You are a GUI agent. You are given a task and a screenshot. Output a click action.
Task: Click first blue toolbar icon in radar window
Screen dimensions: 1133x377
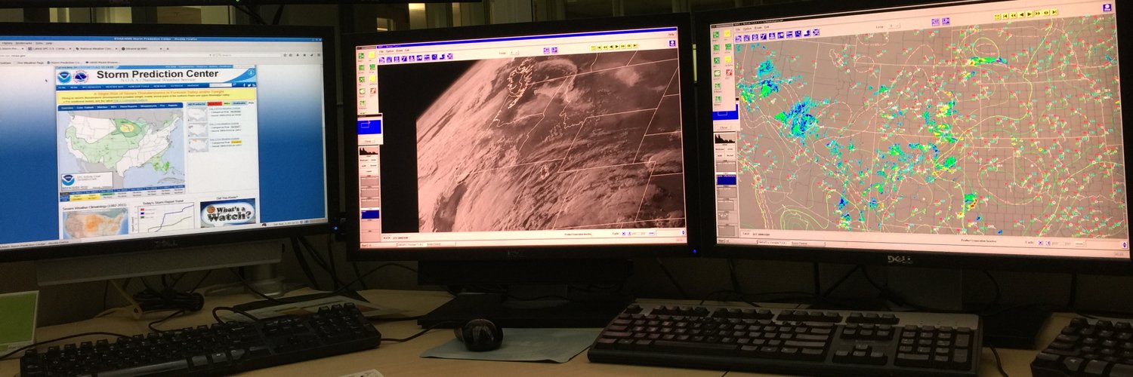click(x=738, y=38)
